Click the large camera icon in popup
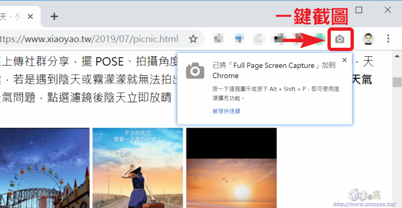Viewport: 402px width, 208px height. point(195,70)
